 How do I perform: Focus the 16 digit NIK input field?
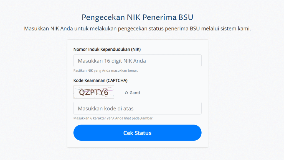click(137, 61)
